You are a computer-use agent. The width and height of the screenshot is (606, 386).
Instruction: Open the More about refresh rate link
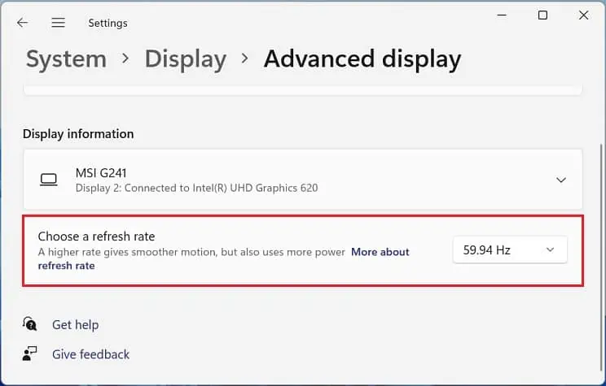tap(380, 252)
